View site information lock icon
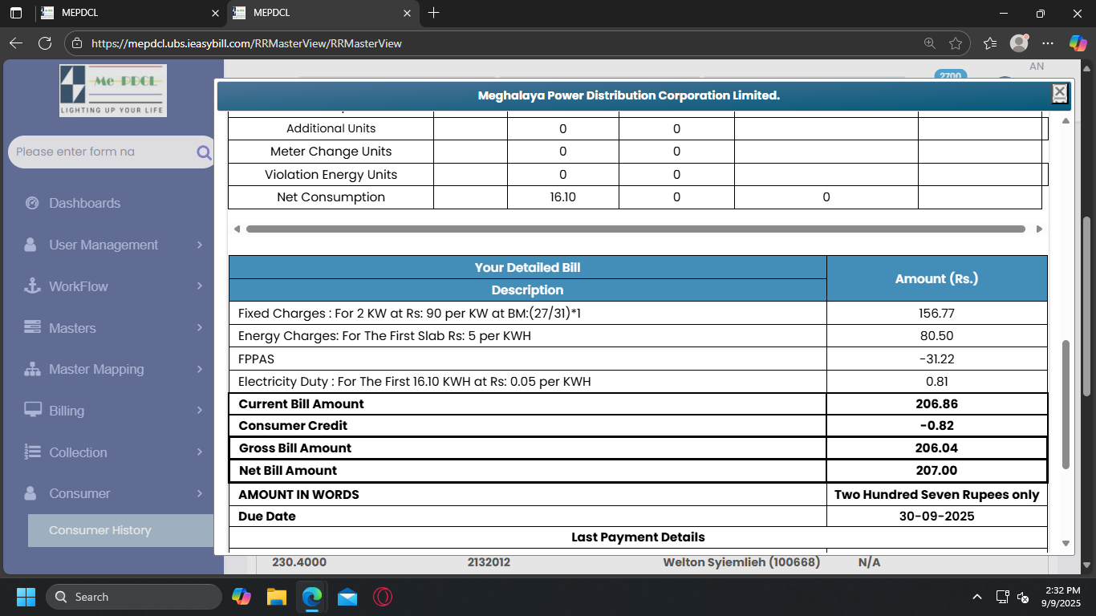 tap(77, 43)
